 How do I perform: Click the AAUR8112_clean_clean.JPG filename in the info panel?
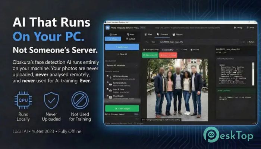click(227, 50)
